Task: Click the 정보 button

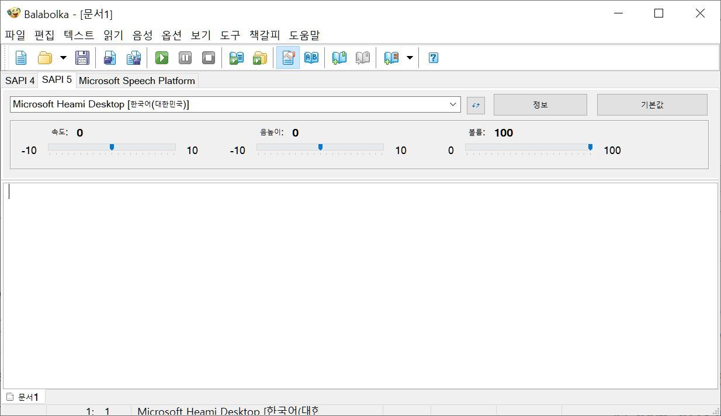Action: [540, 105]
